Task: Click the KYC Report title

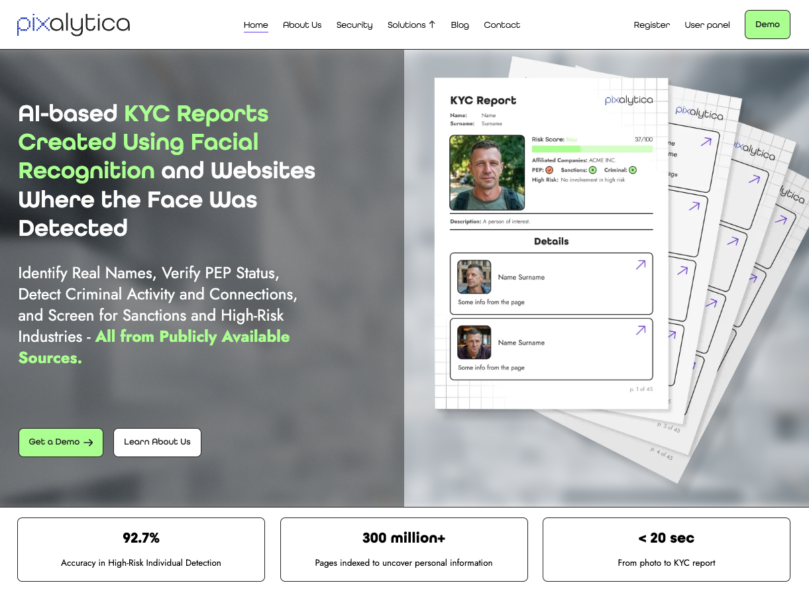Action: point(483,101)
